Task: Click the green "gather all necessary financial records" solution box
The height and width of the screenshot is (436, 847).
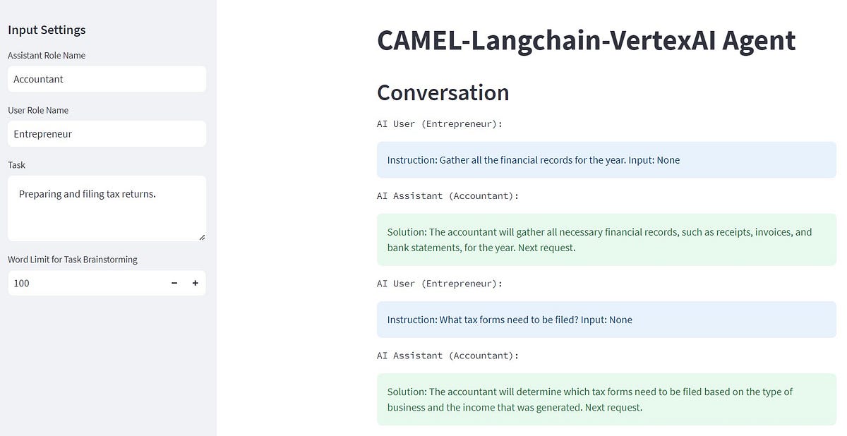Action: pyautogui.click(x=606, y=240)
